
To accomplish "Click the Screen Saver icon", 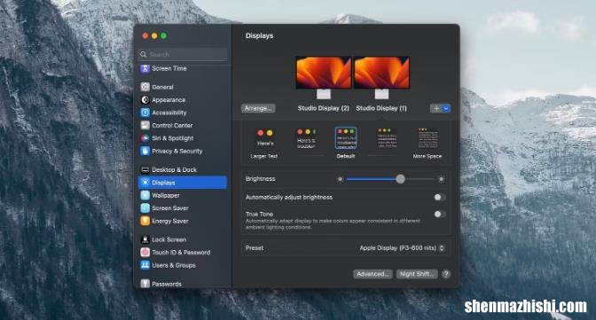I will (x=145, y=208).
